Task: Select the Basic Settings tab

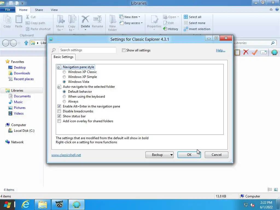Action: pyautogui.click(x=63, y=57)
